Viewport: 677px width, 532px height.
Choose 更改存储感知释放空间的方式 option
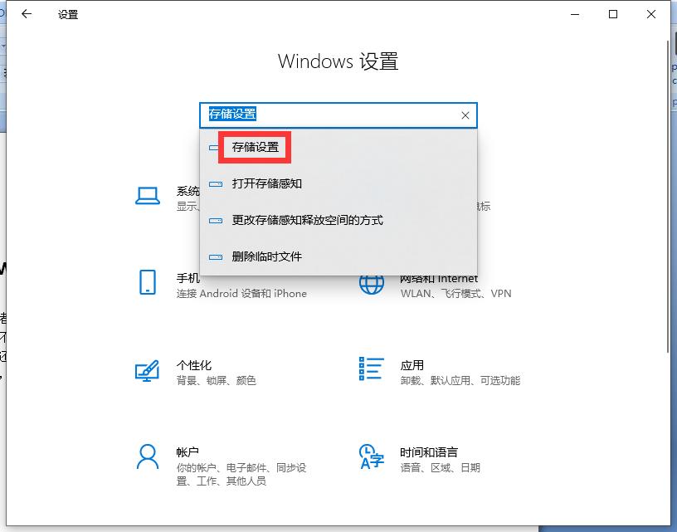[306, 220]
